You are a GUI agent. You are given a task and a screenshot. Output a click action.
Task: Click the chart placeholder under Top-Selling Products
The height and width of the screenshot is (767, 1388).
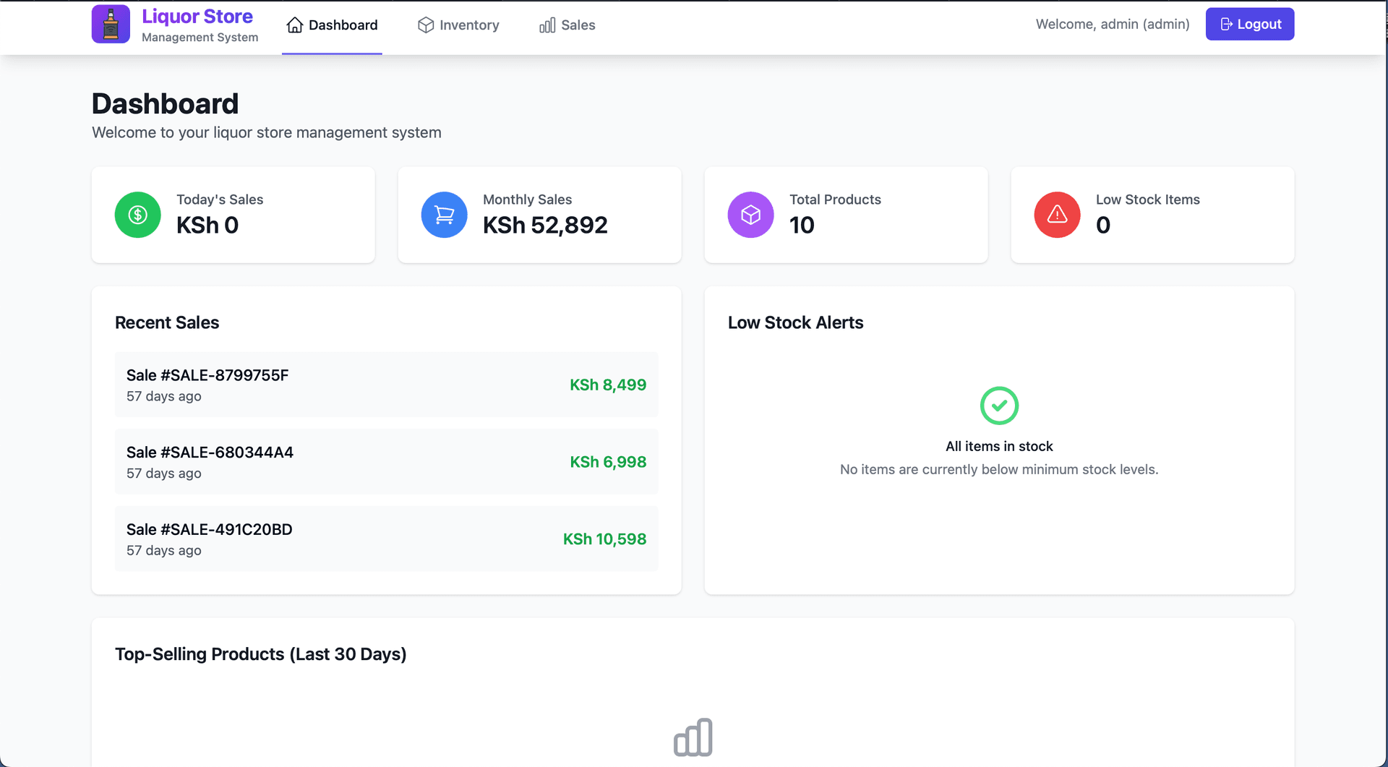click(x=693, y=737)
